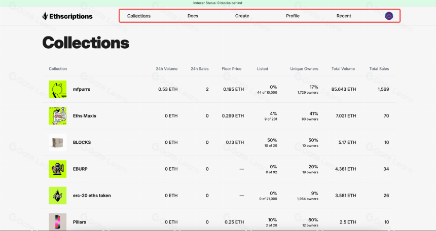Select the erc-20 eths token name
This screenshot has width=436, height=231.
click(x=92, y=196)
